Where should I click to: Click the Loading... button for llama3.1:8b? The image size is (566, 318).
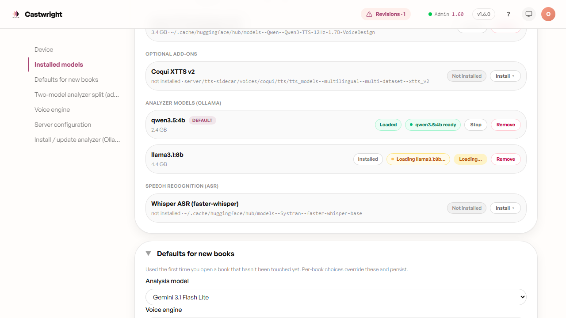[470, 159]
